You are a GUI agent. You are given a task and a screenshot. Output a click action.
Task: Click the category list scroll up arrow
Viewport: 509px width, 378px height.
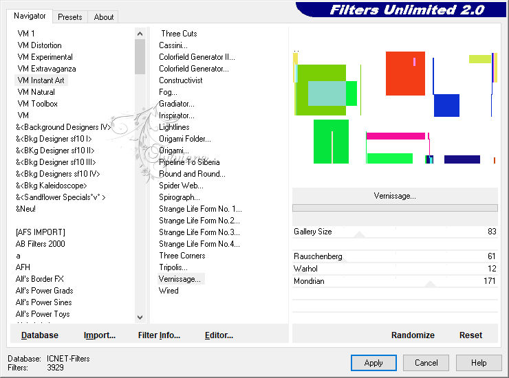[x=140, y=34]
